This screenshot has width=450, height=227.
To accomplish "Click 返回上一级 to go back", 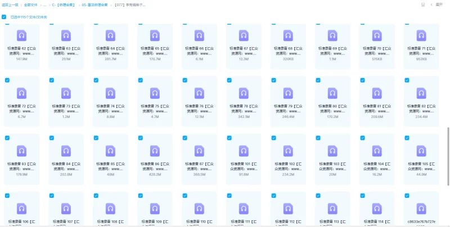I will click(x=10, y=4).
